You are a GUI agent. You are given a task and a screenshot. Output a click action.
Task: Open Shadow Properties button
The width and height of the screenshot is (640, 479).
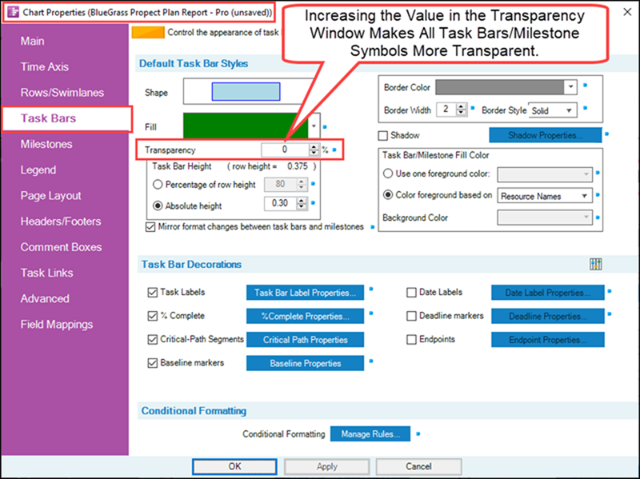coord(546,135)
